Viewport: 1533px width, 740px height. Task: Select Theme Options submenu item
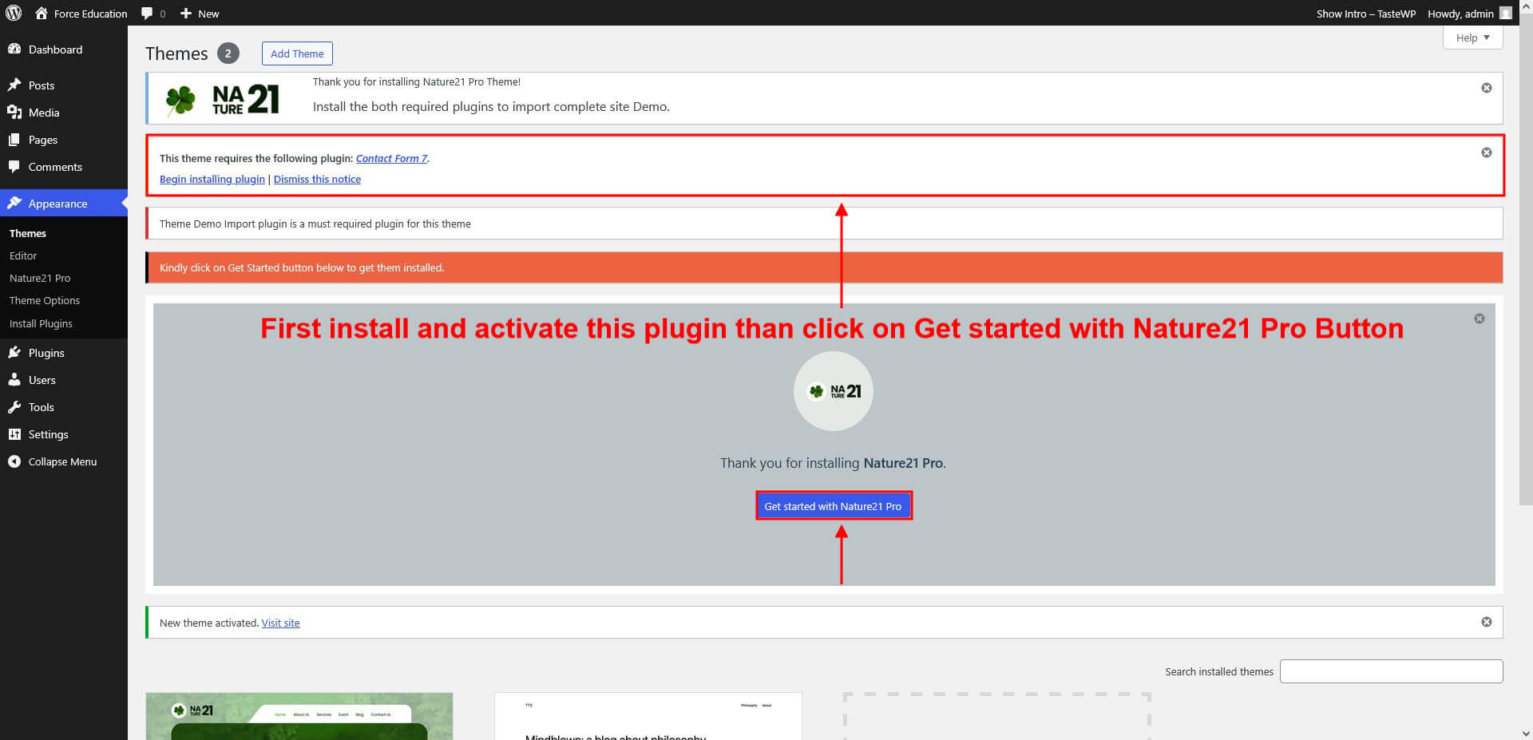click(45, 301)
